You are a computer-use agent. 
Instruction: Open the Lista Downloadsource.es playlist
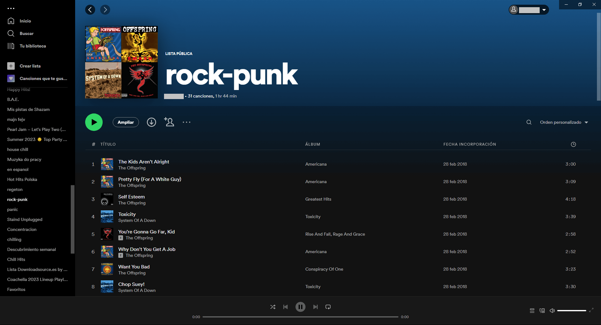37,269
